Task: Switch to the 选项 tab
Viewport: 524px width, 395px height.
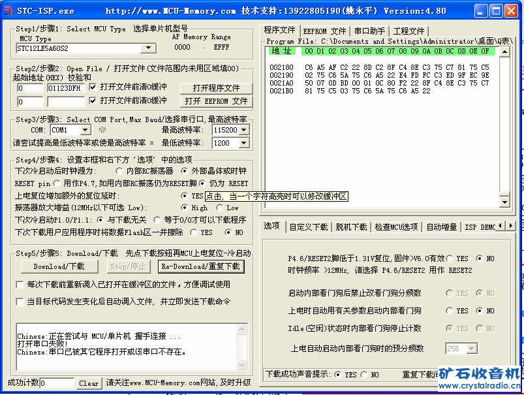Action: pos(271,226)
